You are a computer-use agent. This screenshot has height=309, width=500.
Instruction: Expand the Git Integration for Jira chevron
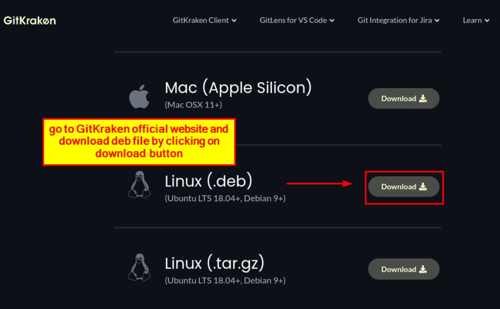pos(437,20)
